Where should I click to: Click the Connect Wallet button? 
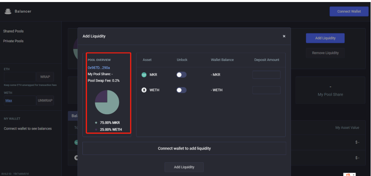point(349,11)
